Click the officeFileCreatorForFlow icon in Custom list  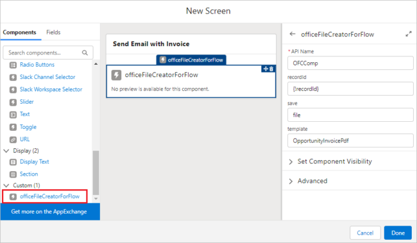pos(13,196)
